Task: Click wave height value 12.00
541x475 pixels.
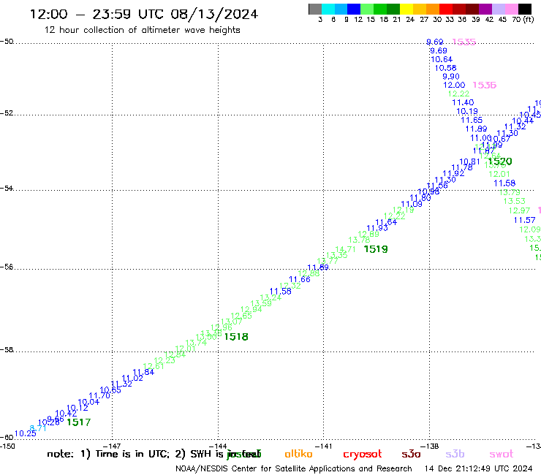Action: (x=454, y=85)
